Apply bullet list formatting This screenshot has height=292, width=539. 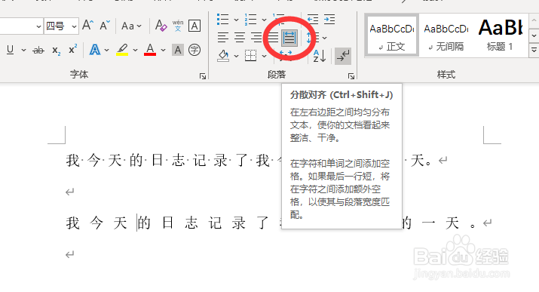223,20
